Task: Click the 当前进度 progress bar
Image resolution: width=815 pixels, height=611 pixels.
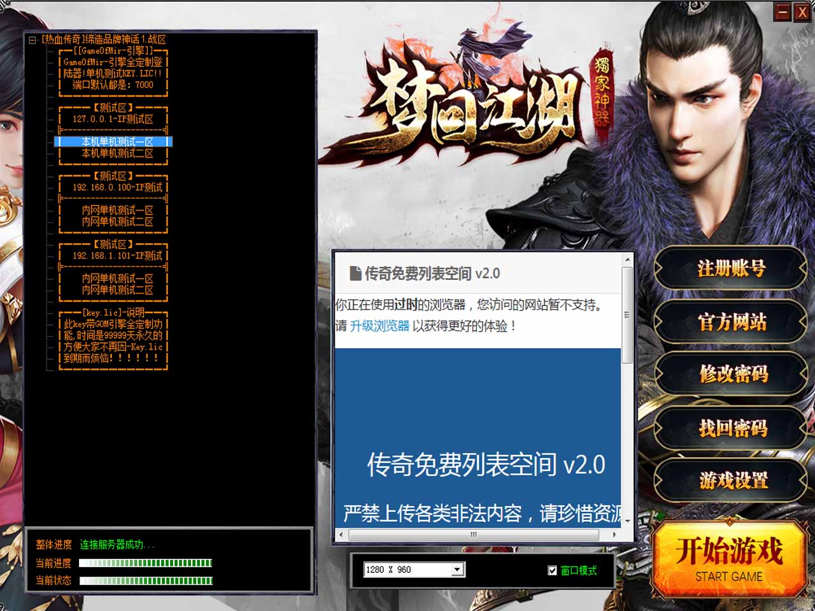Action: click(x=145, y=563)
